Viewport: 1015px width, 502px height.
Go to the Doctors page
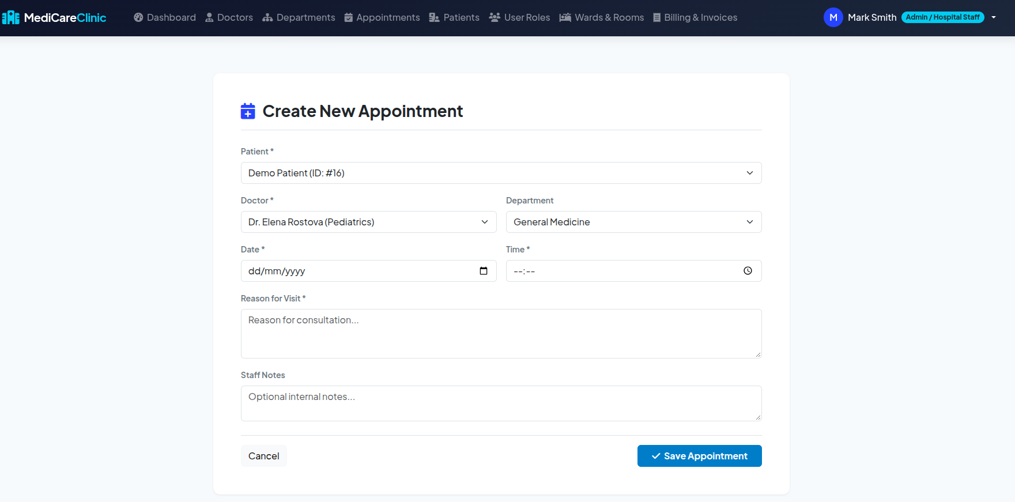click(229, 18)
